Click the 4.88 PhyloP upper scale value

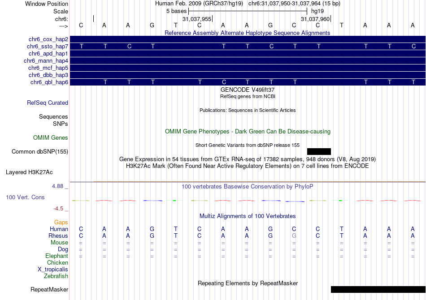(57, 186)
